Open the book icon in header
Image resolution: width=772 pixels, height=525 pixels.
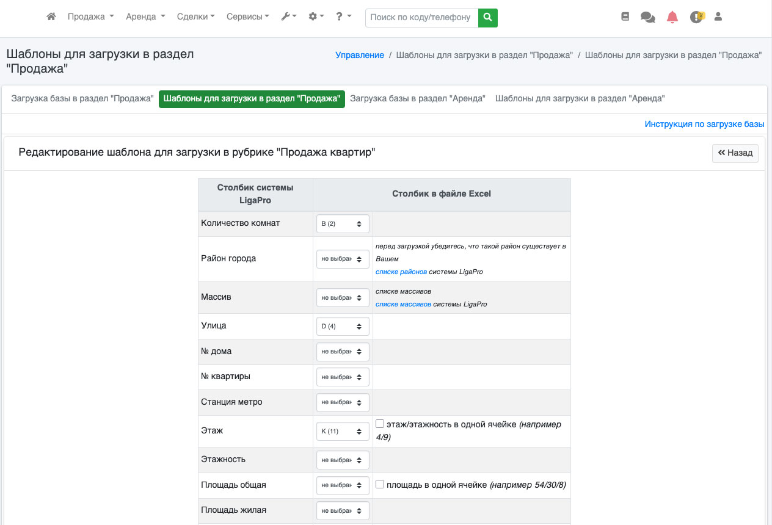pyautogui.click(x=625, y=17)
